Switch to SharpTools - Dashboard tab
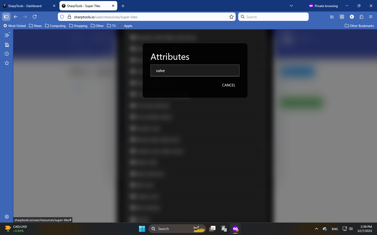This screenshot has height=235, width=377. point(25,6)
